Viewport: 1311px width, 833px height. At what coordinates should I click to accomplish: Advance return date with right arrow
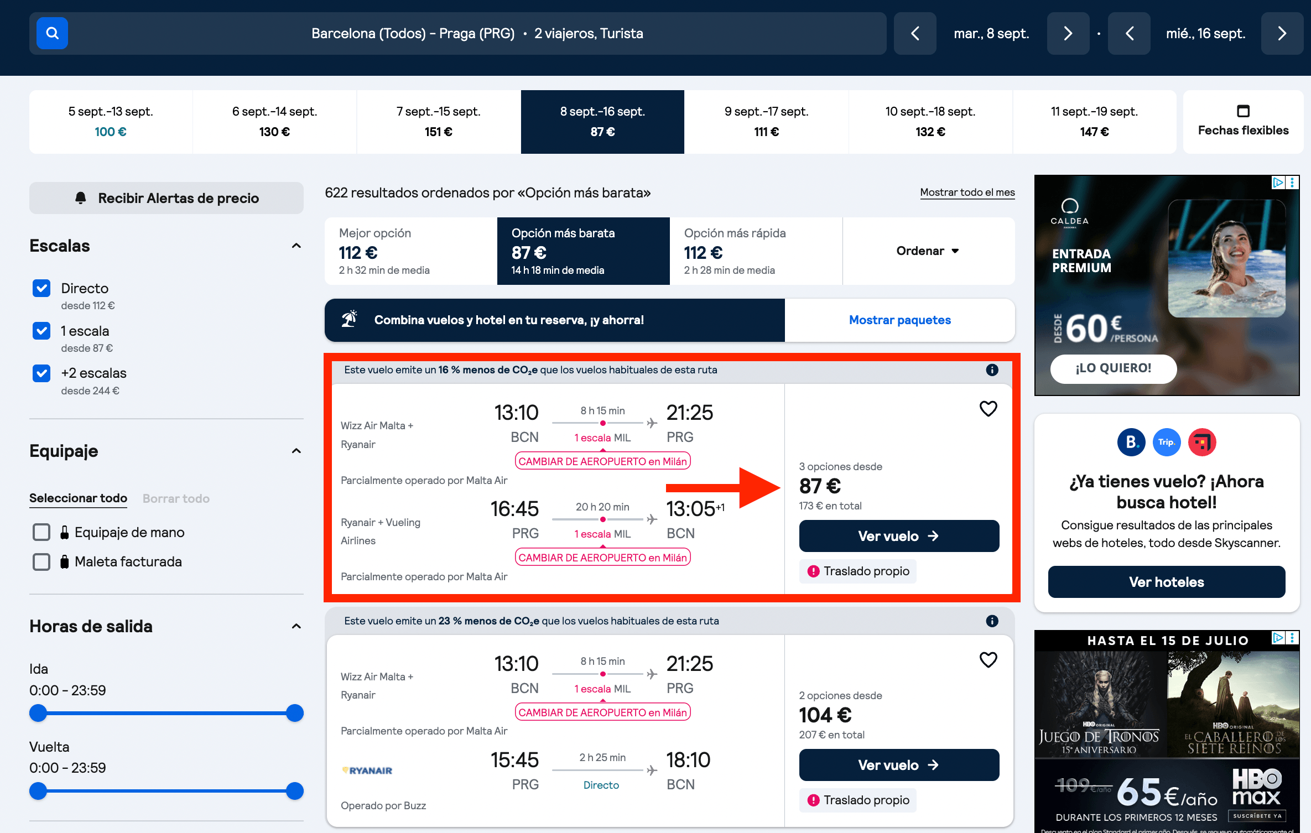(x=1282, y=33)
